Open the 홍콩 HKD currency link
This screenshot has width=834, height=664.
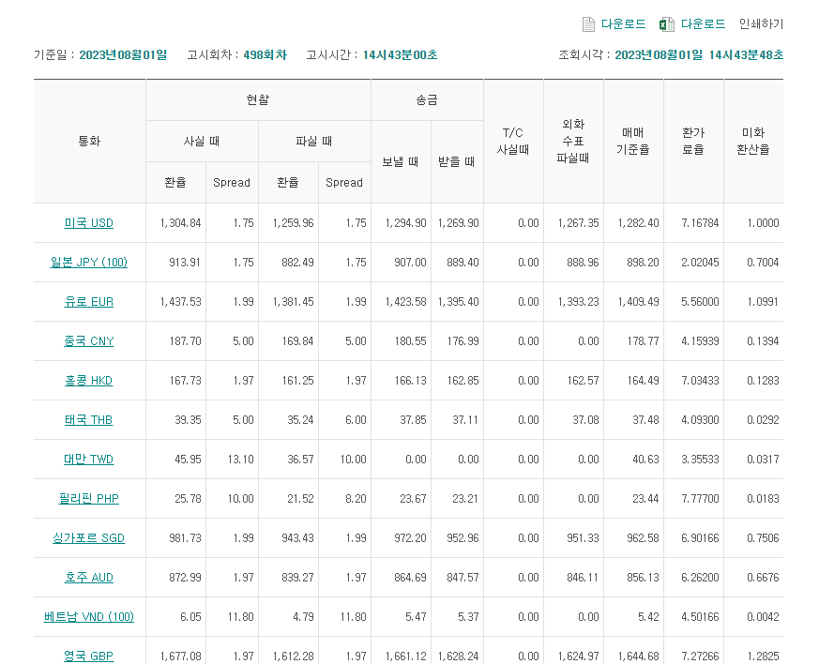pyautogui.click(x=89, y=380)
